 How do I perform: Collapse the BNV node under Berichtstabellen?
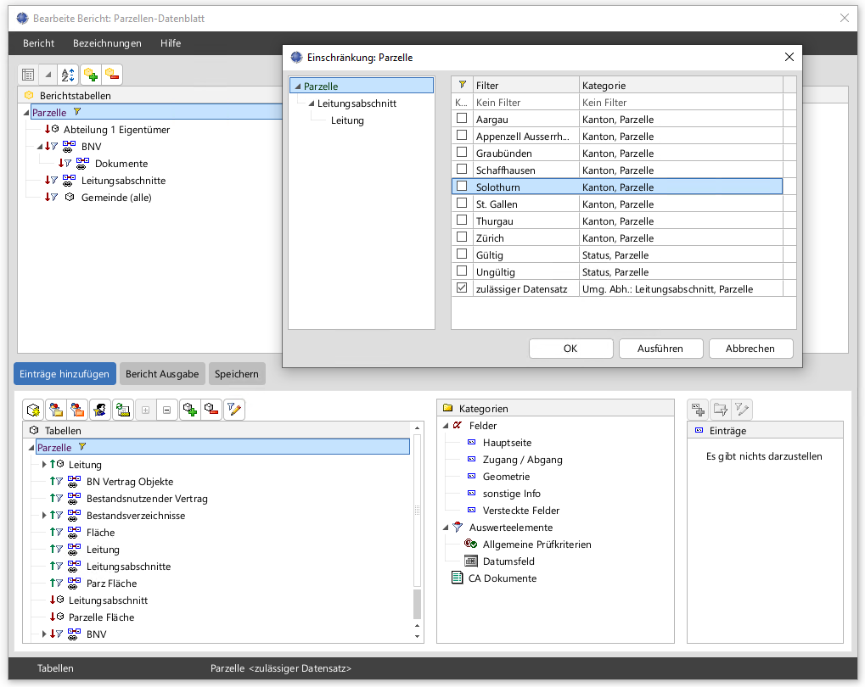click(40, 148)
